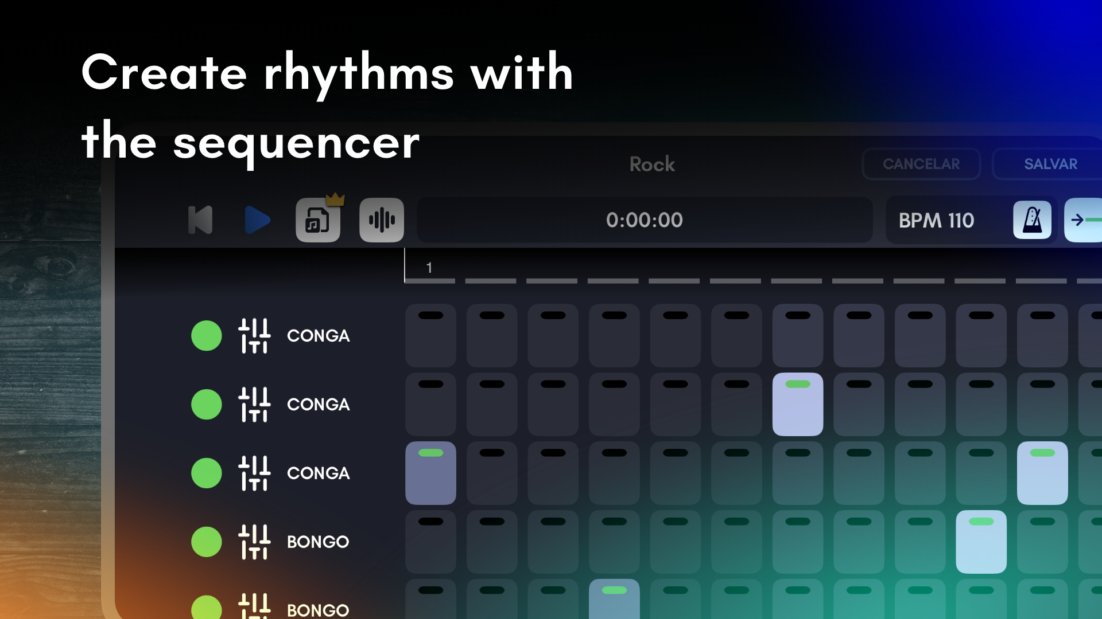
Task: Click the BPM 110 tempo field
Action: (936, 221)
